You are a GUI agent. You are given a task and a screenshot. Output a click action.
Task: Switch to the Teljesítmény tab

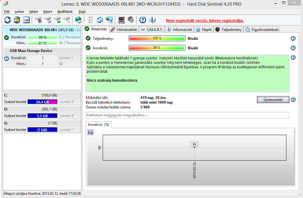point(229,30)
